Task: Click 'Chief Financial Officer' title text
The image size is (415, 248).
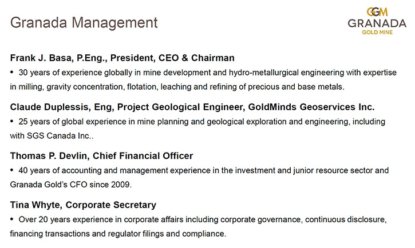Action: click(x=143, y=156)
